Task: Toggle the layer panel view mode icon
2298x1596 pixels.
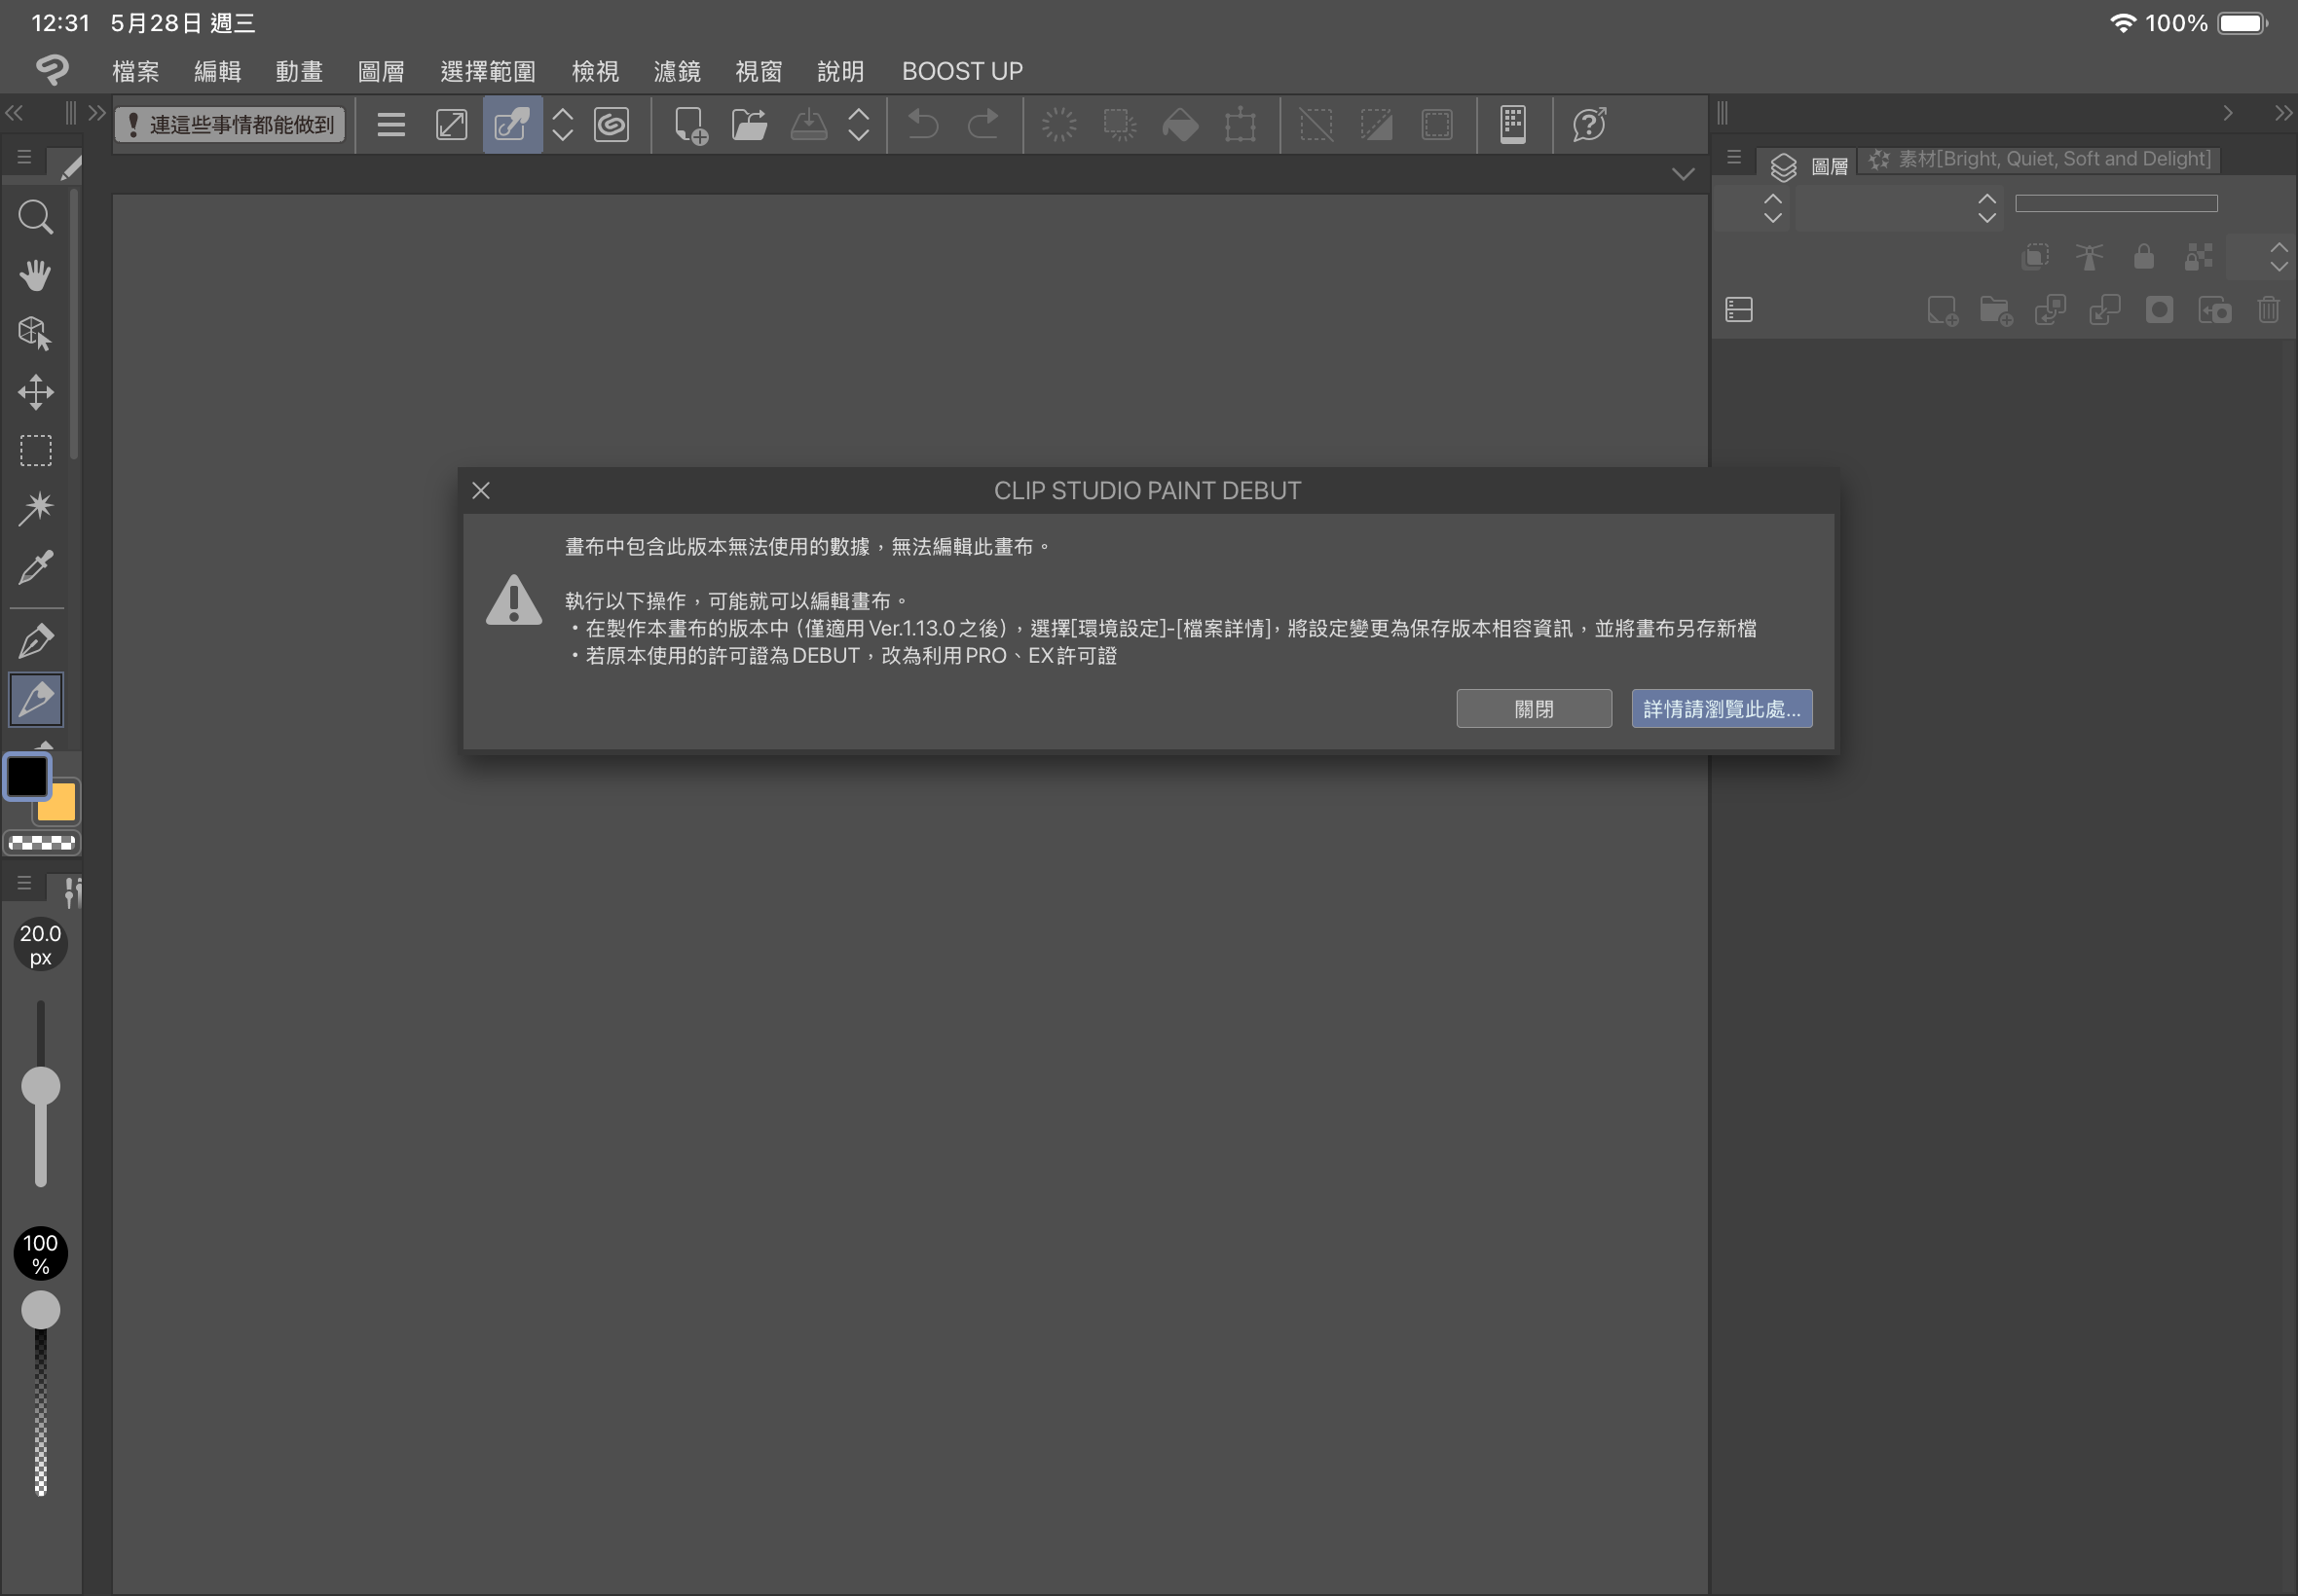Action: 1739,310
